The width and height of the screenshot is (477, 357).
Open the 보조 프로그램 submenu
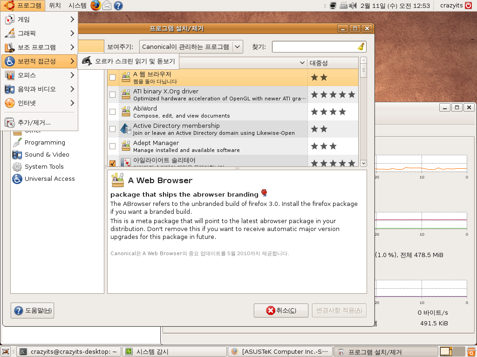pos(39,47)
